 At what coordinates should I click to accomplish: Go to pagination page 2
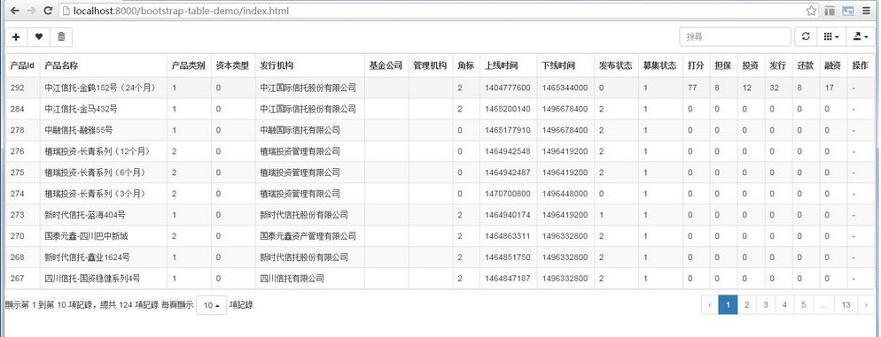pyautogui.click(x=746, y=305)
